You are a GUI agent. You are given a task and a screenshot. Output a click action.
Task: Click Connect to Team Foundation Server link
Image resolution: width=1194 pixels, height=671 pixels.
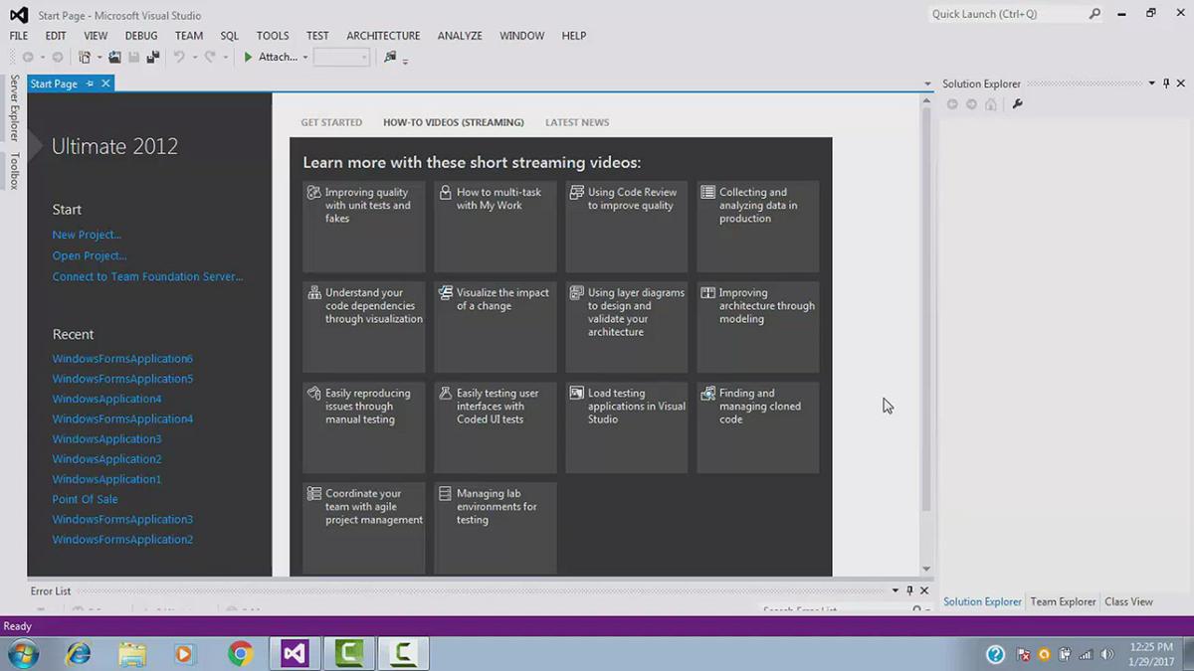click(x=147, y=276)
